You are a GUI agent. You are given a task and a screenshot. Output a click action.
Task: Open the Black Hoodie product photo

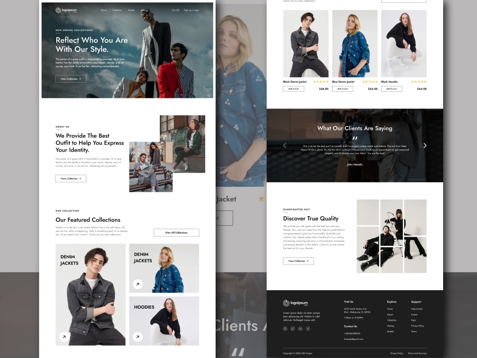pos(404,43)
